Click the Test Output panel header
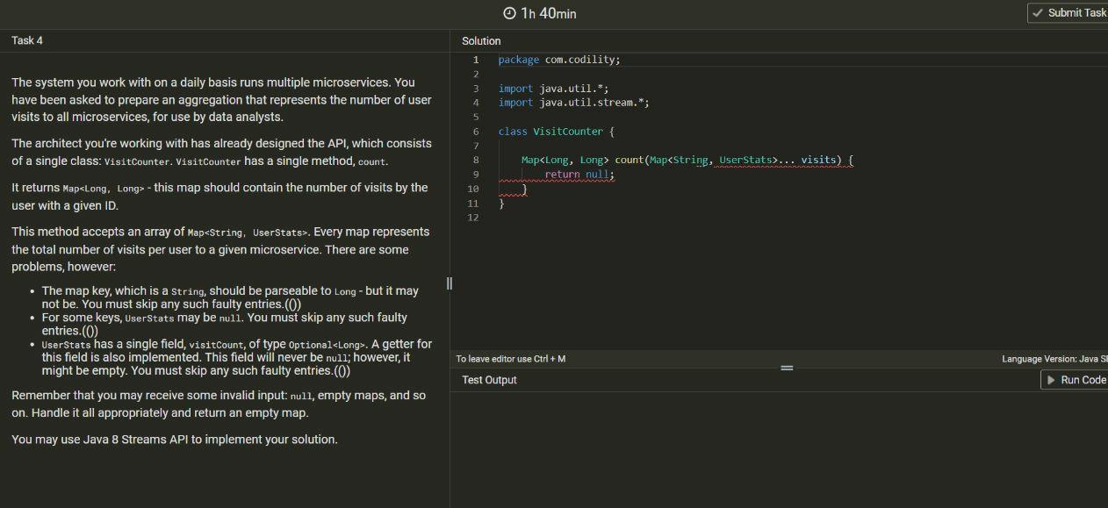 point(489,380)
